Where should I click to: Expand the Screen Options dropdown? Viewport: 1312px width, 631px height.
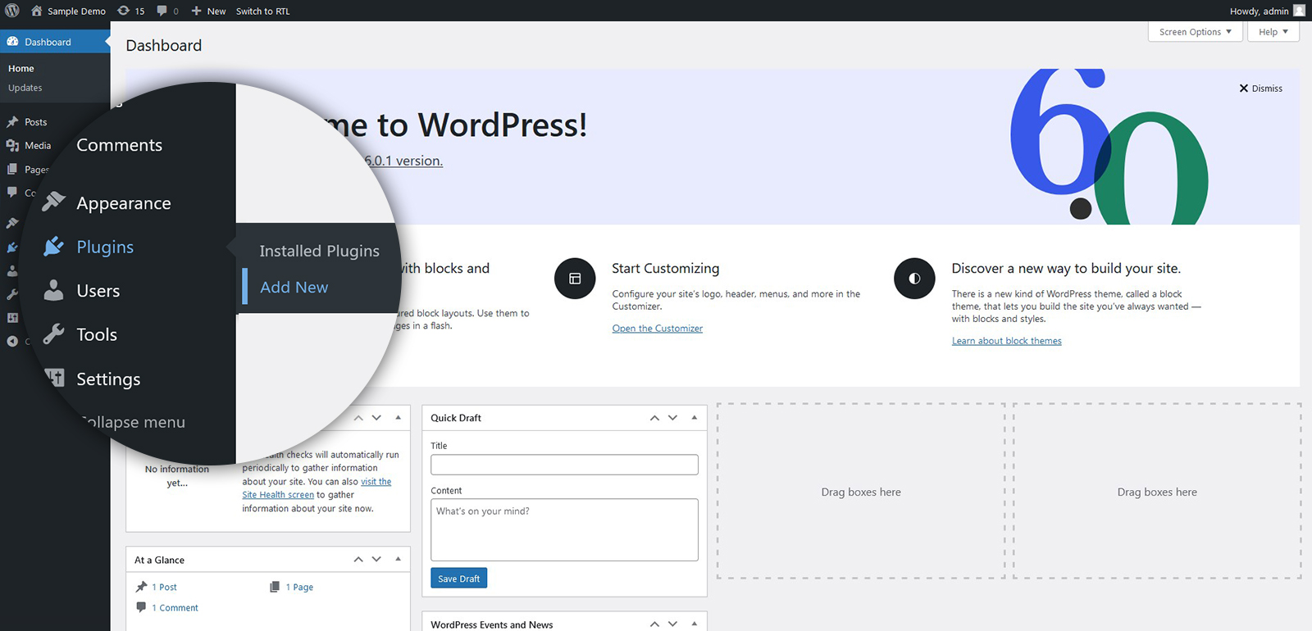1196,32
